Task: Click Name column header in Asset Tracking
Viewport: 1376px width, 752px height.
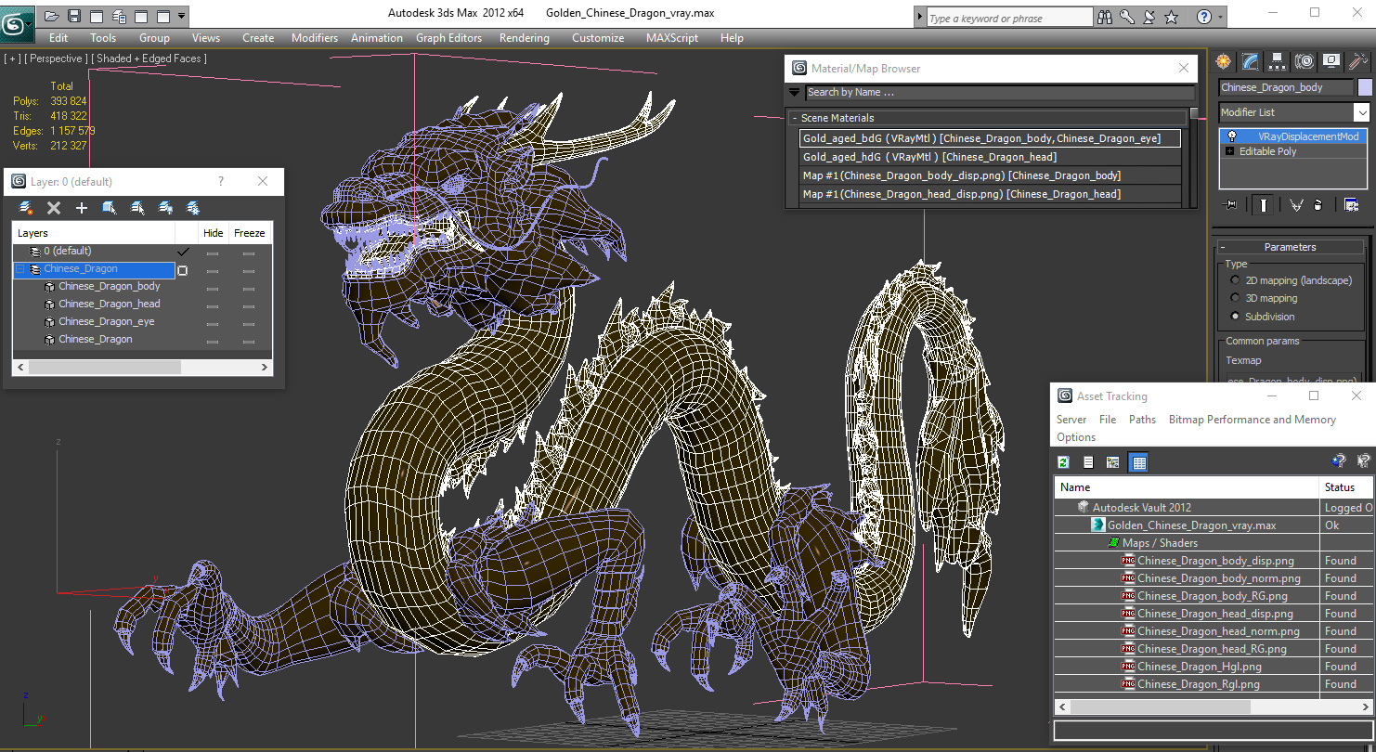Action: tap(1187, 486)
